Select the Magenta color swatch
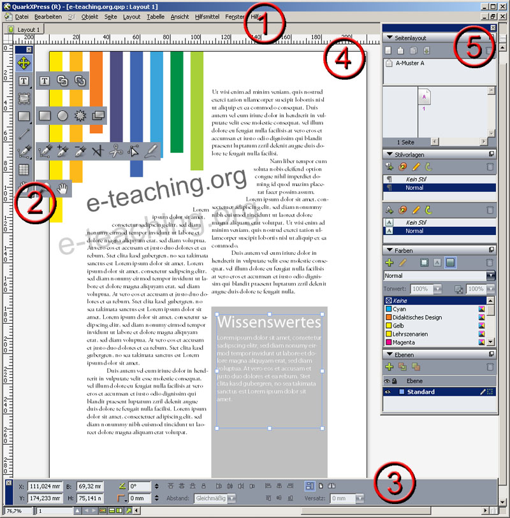This screenshot has height=518, width=510. point(435,342)
